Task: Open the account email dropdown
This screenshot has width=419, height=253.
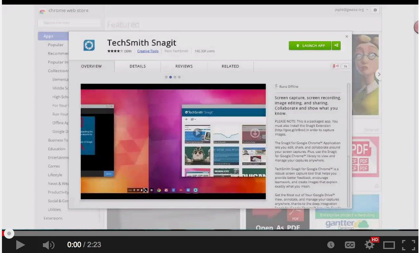Action: pyautogui.click(x=351, y=10)
